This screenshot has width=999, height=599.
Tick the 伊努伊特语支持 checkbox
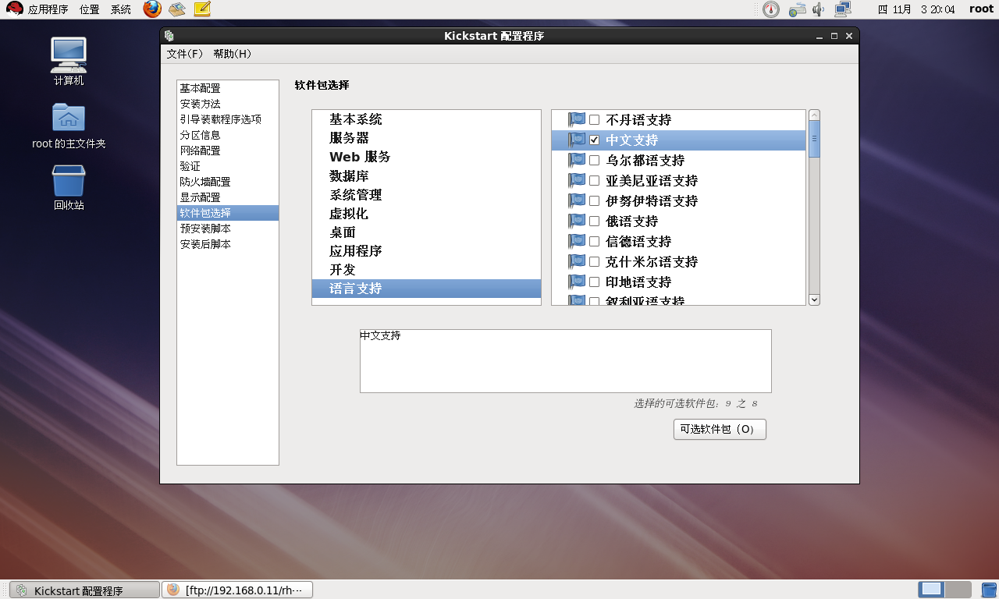[x=595, y=201]
